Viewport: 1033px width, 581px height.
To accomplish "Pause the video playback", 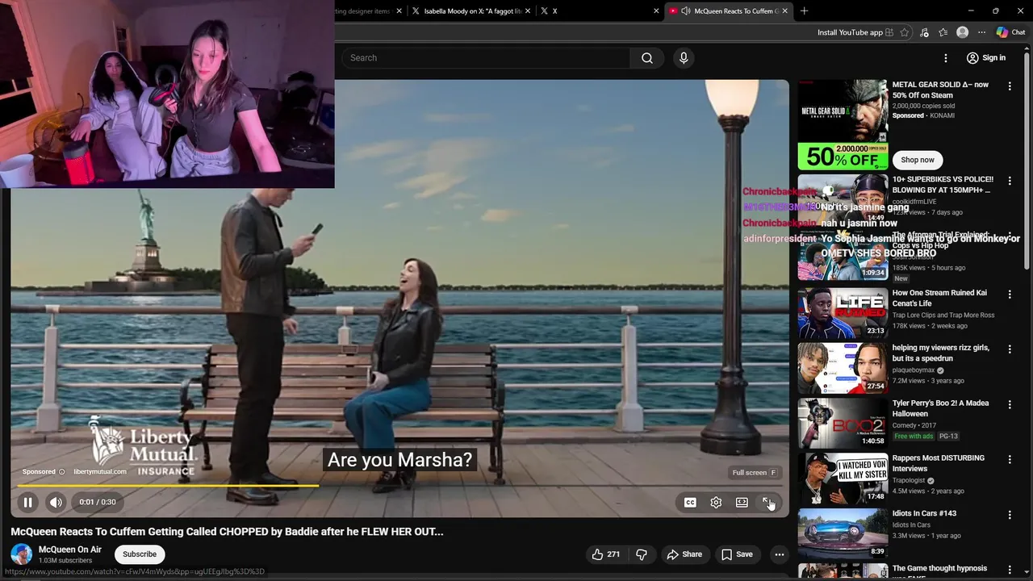I will [27, 502].
